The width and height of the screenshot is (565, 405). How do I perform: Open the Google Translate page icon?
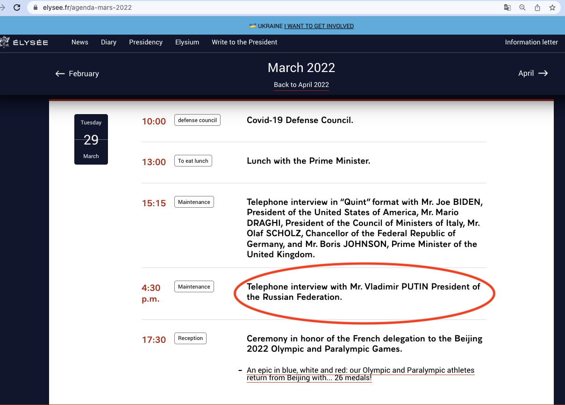507,7
